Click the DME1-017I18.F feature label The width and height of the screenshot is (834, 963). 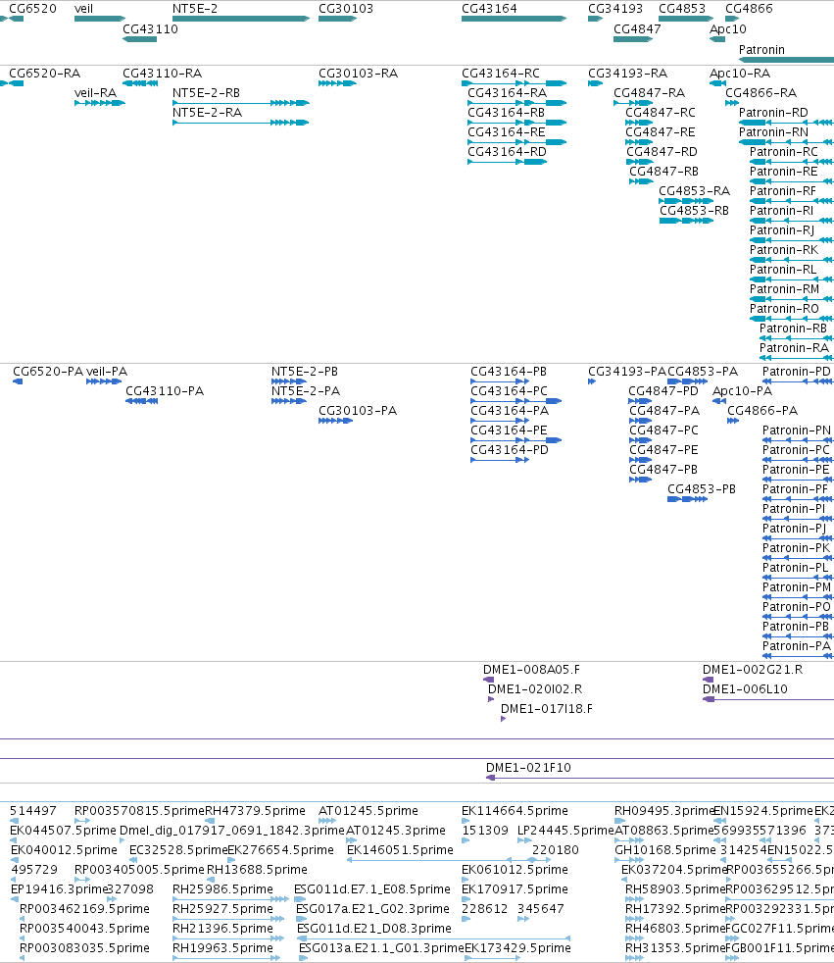pyautogui.click(x=547, y=709)
